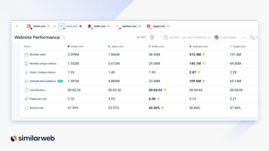Click kohls.com value 58.90M monthly visits
This screenshot has width=269, height=151.
tap(154, 55)
